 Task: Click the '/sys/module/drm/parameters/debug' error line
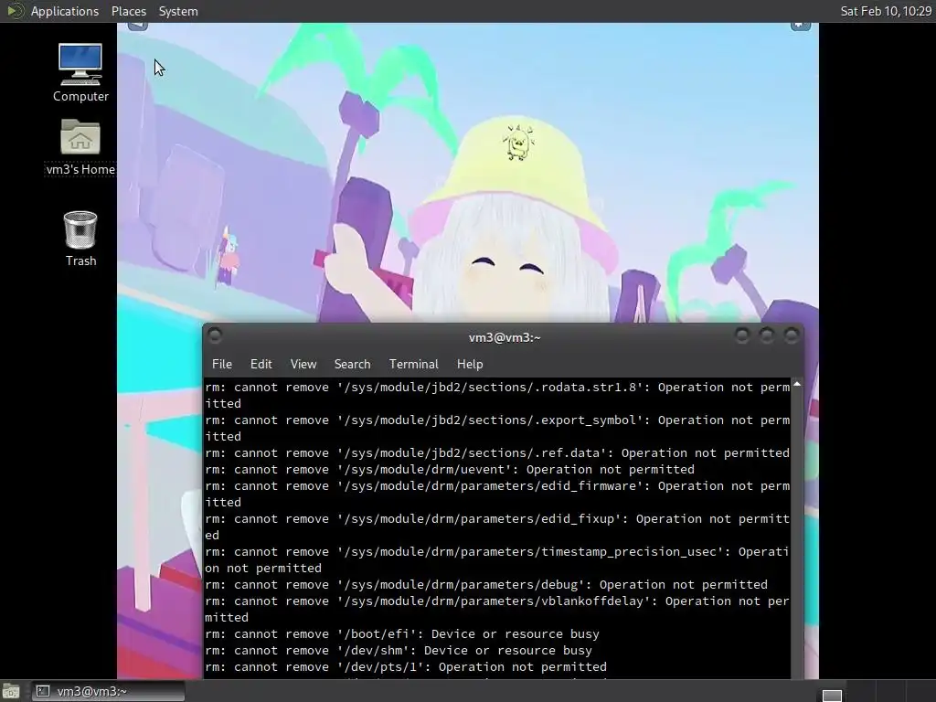[x=486, y=584]
